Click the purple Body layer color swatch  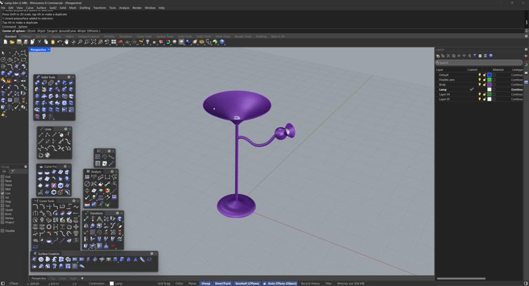tap(489, 85)
